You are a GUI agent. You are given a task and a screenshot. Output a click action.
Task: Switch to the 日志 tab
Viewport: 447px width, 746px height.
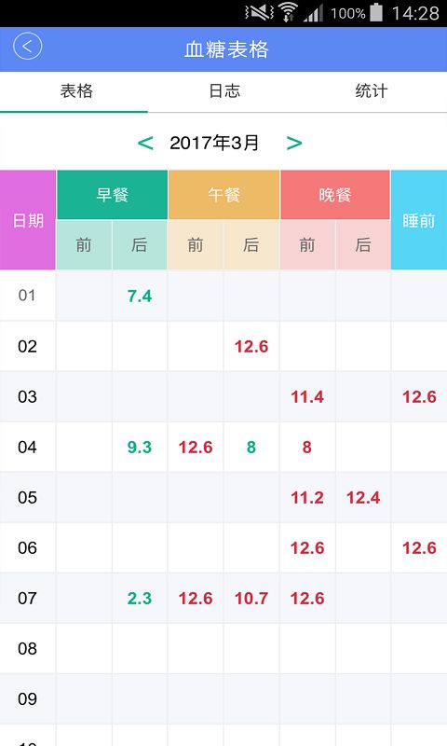224,90
